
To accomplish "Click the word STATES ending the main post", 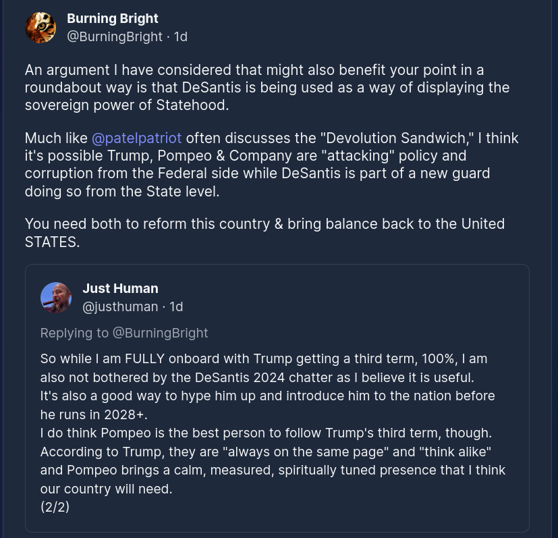I will [x=52, y=242].
